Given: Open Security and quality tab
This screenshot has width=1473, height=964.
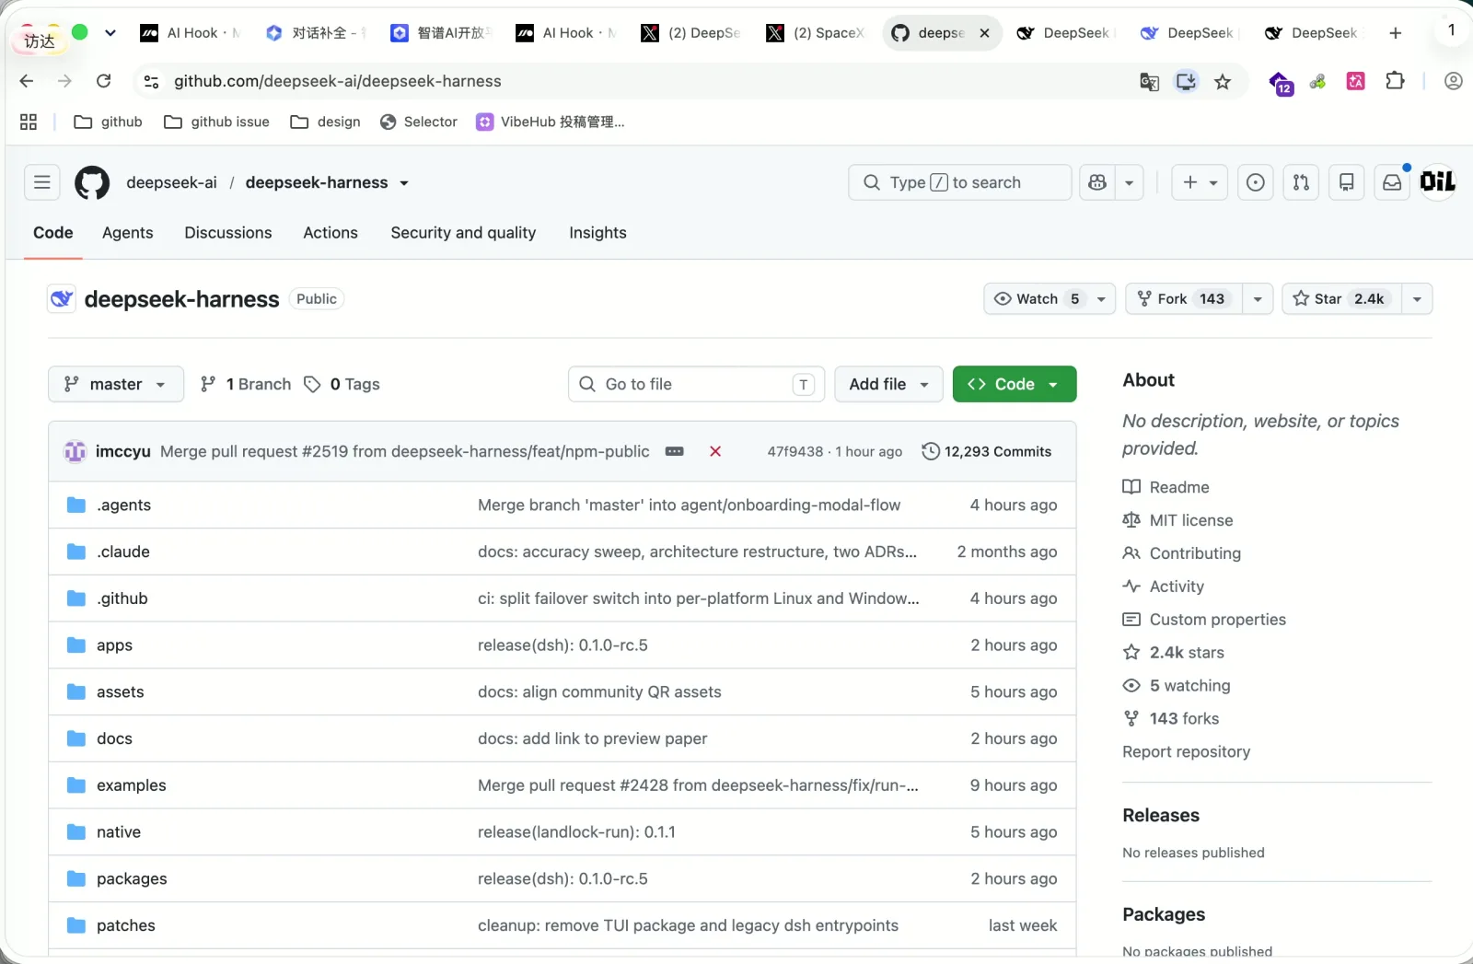Looking at the screenshot, I should [x=463, y=233].
